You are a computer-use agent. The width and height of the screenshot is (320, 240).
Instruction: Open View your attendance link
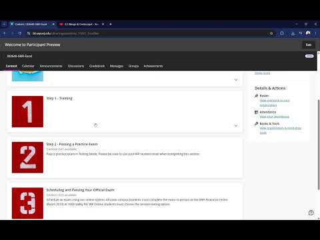point(275,117)
